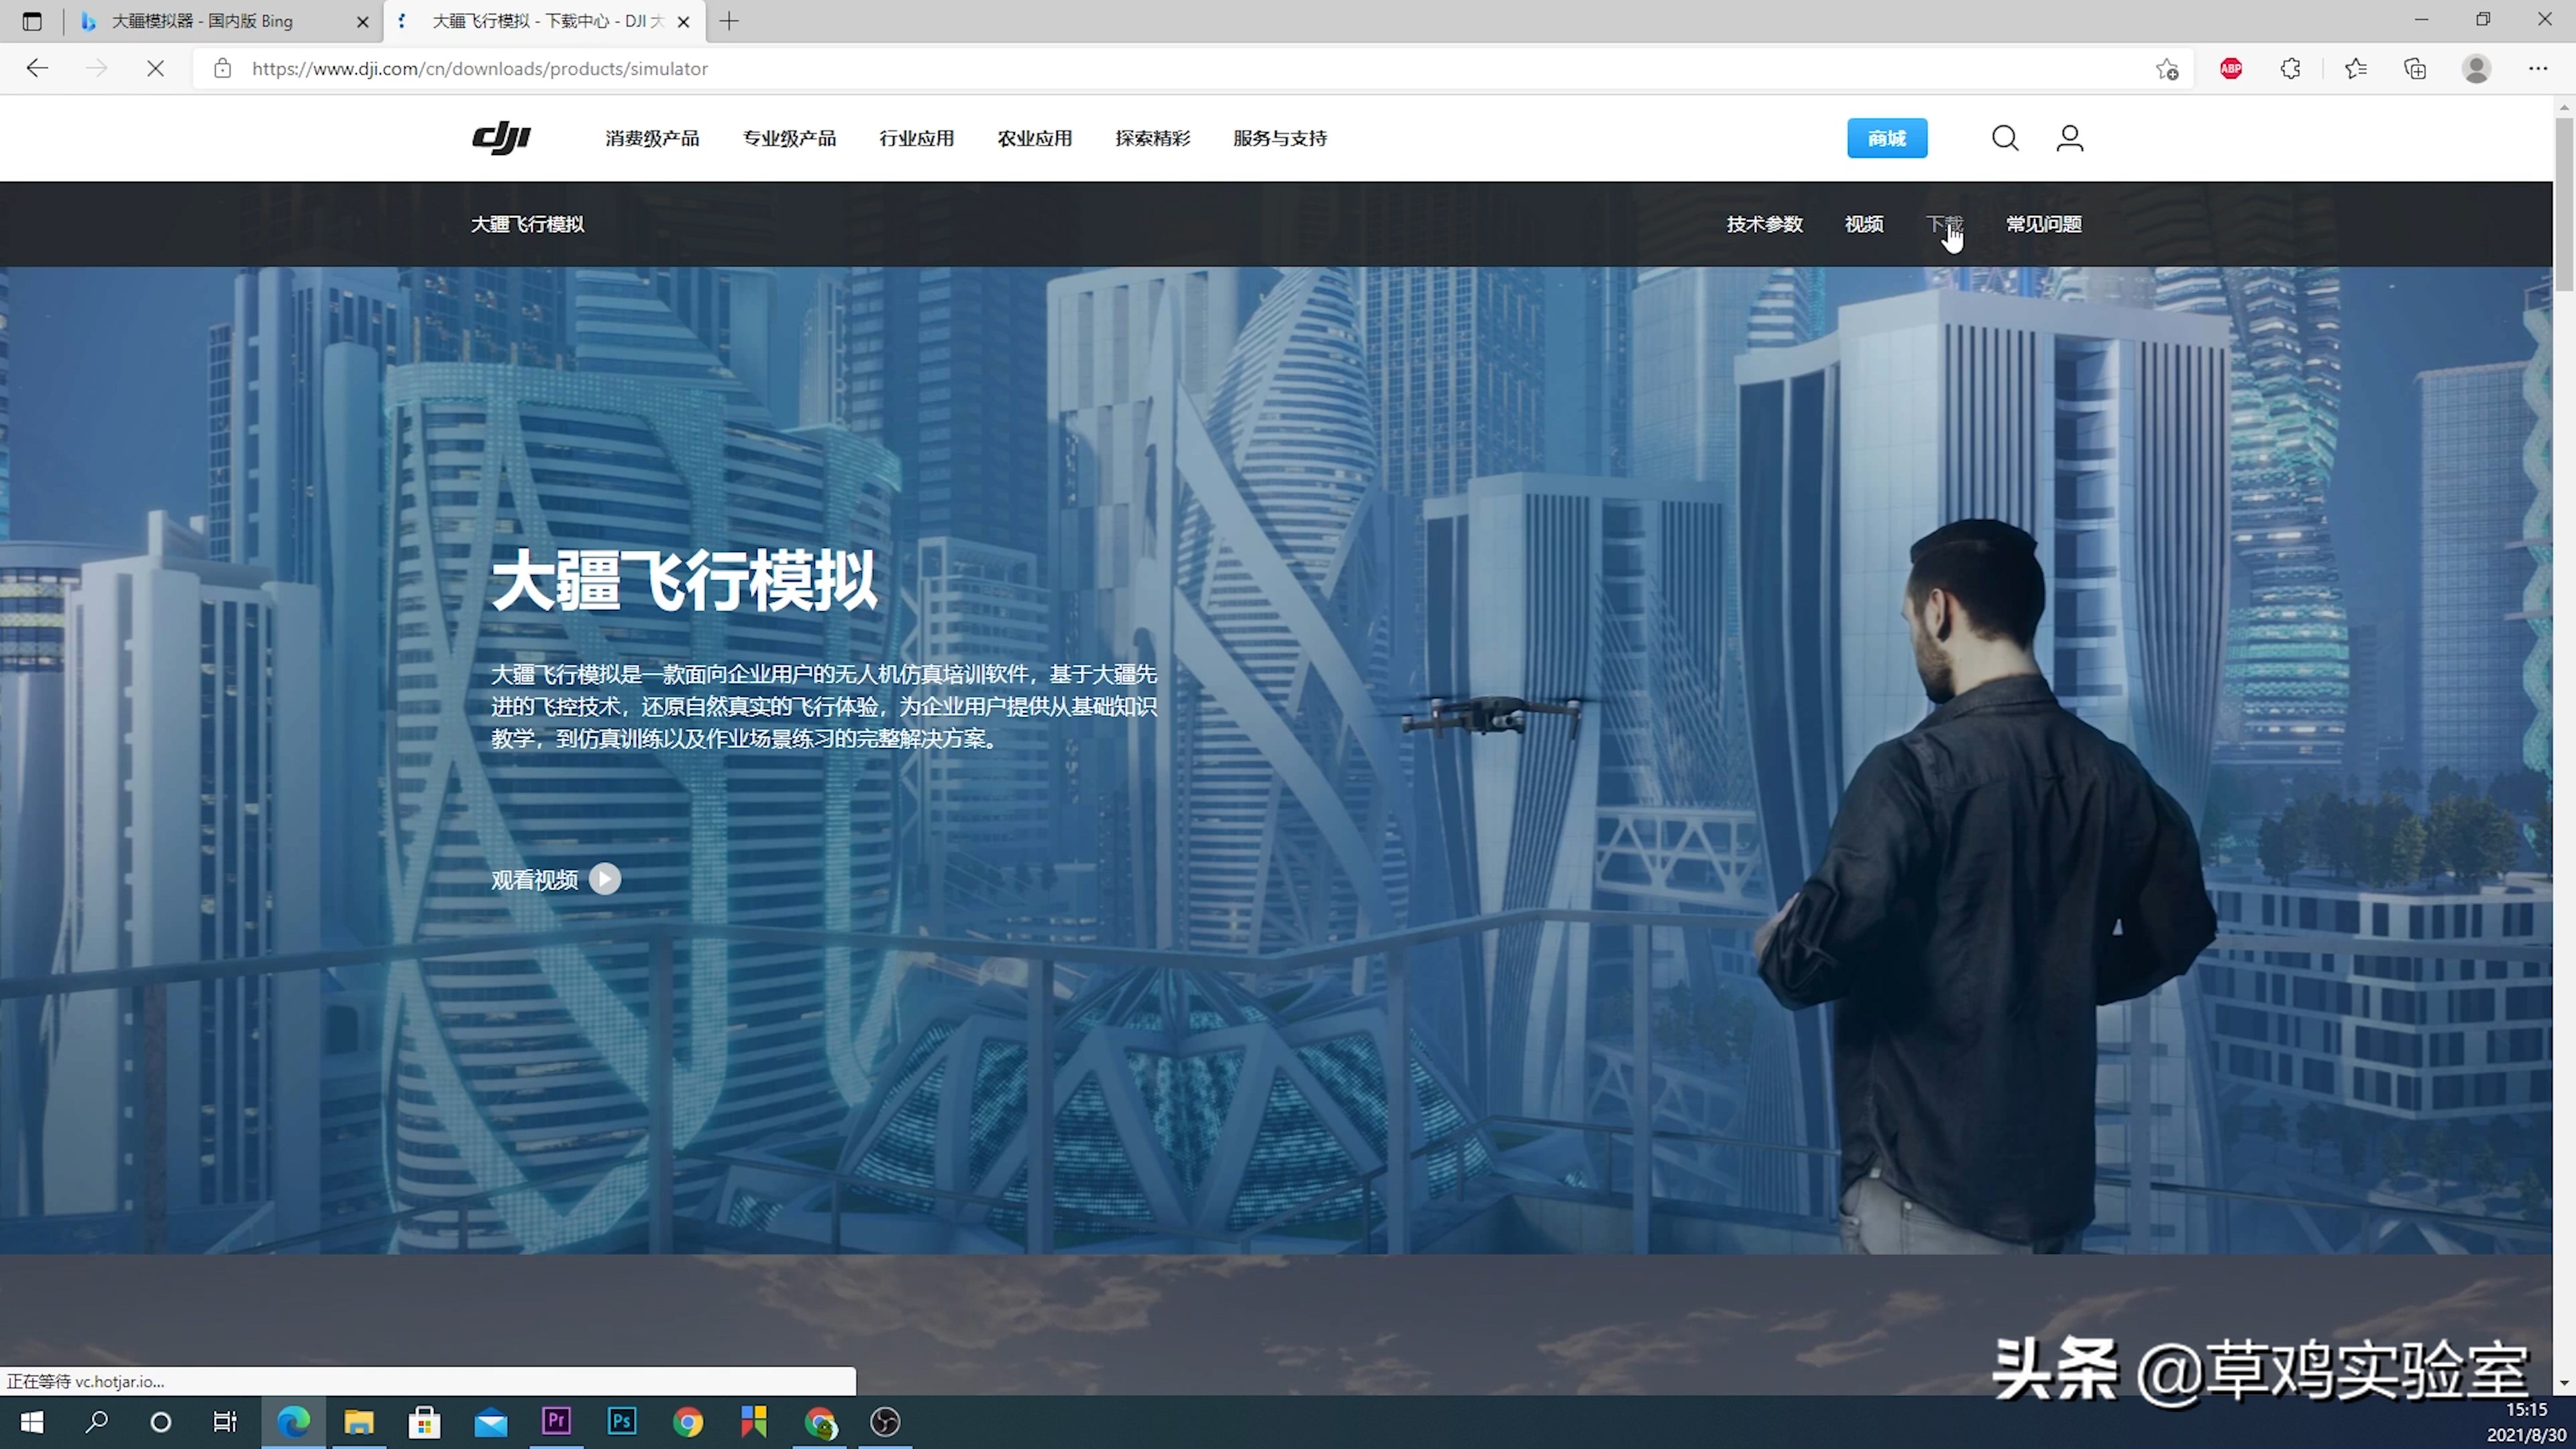Select the DJI 下载中心 tab
Viewport: 2576px width, 1449px height.
click(540, 20)
